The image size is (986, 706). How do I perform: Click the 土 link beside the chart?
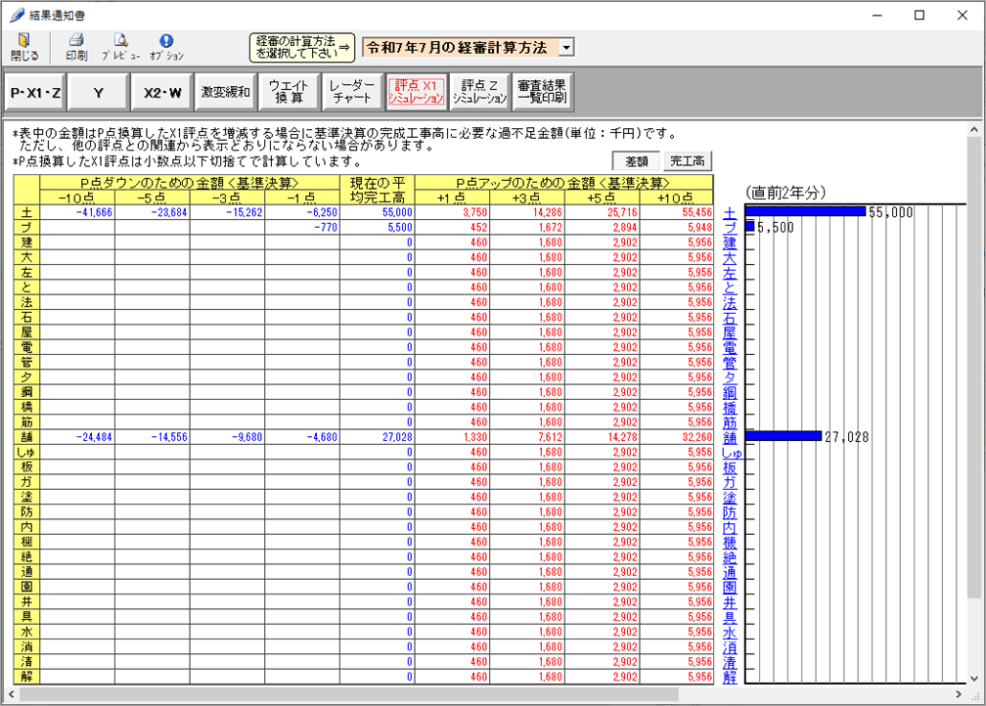(x=730, y=213)
